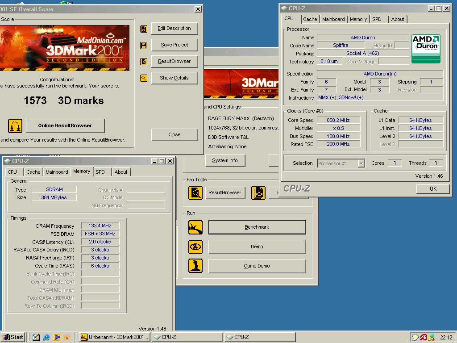Click the Close button in score dialog
The width and height of the screenshot is (457, 343).
coord(174,135)
